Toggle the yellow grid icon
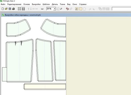The image size is (131, 95). [81, 9]
